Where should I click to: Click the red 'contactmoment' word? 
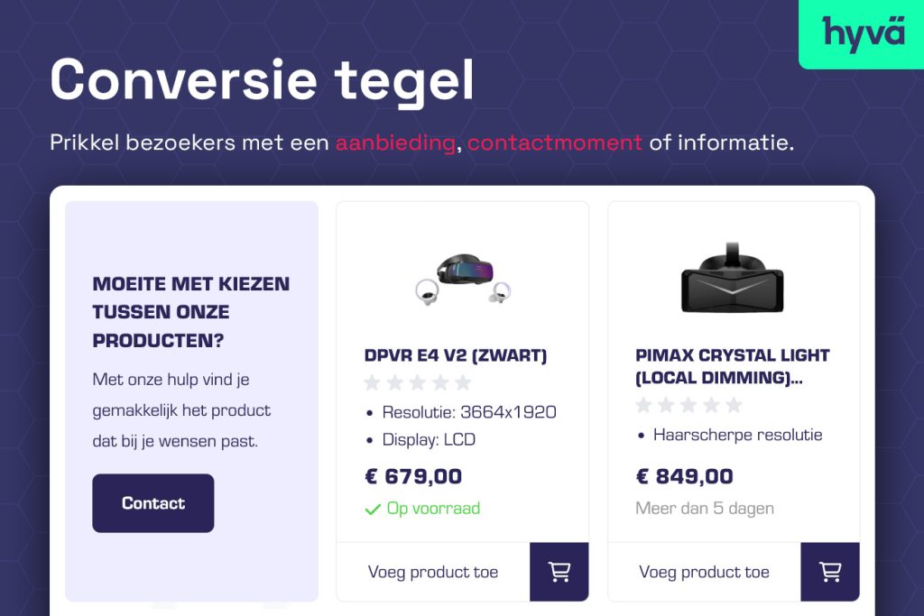(x=555, y=143)
